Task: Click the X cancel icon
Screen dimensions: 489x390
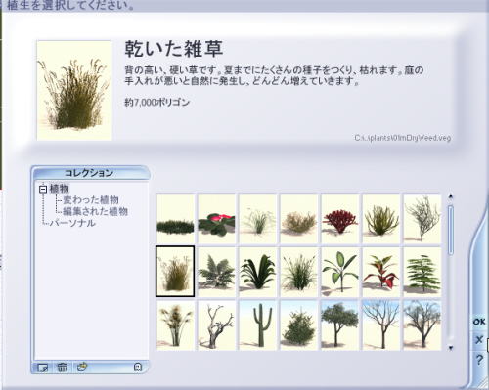Action: [479, 340]
